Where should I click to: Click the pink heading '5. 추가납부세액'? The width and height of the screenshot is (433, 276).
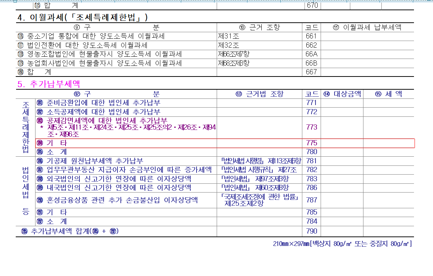pos(49,84)
